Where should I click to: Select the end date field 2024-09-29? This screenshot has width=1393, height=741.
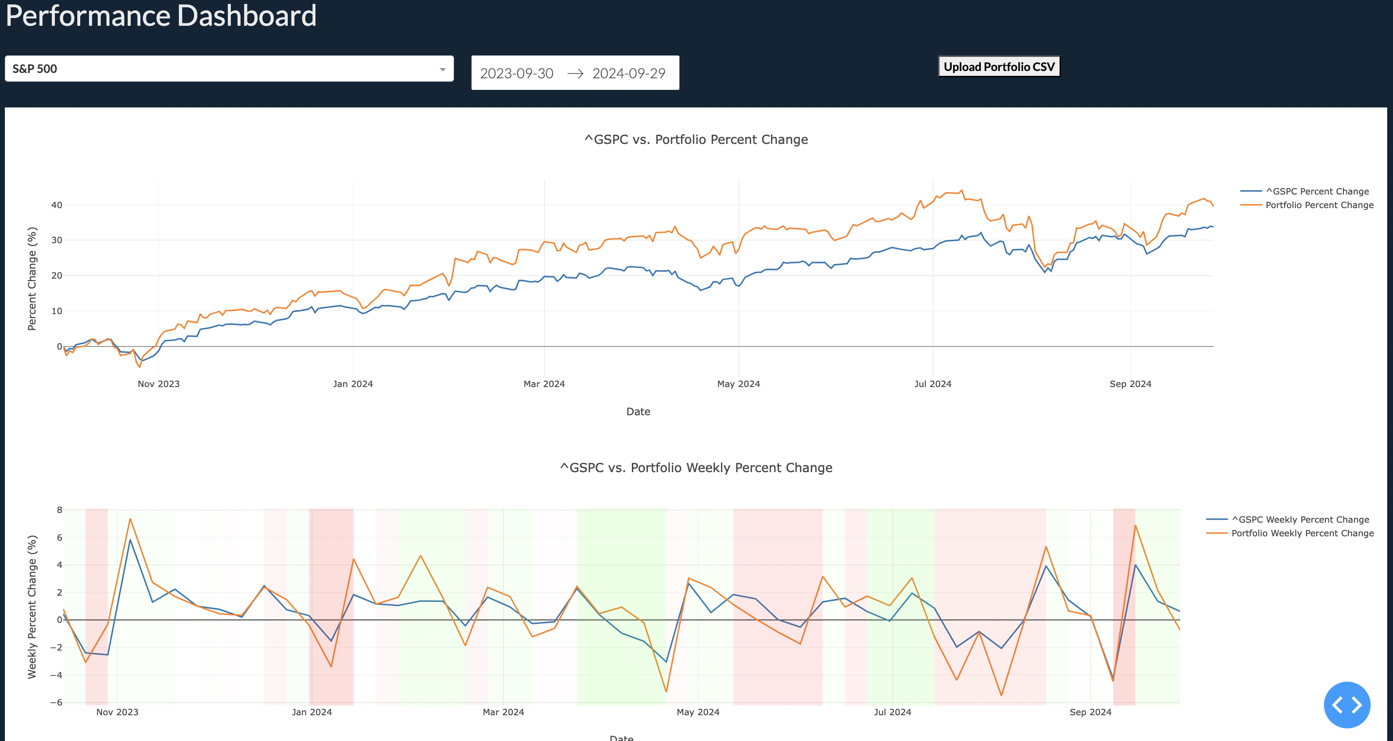click(x=628, y=73)
